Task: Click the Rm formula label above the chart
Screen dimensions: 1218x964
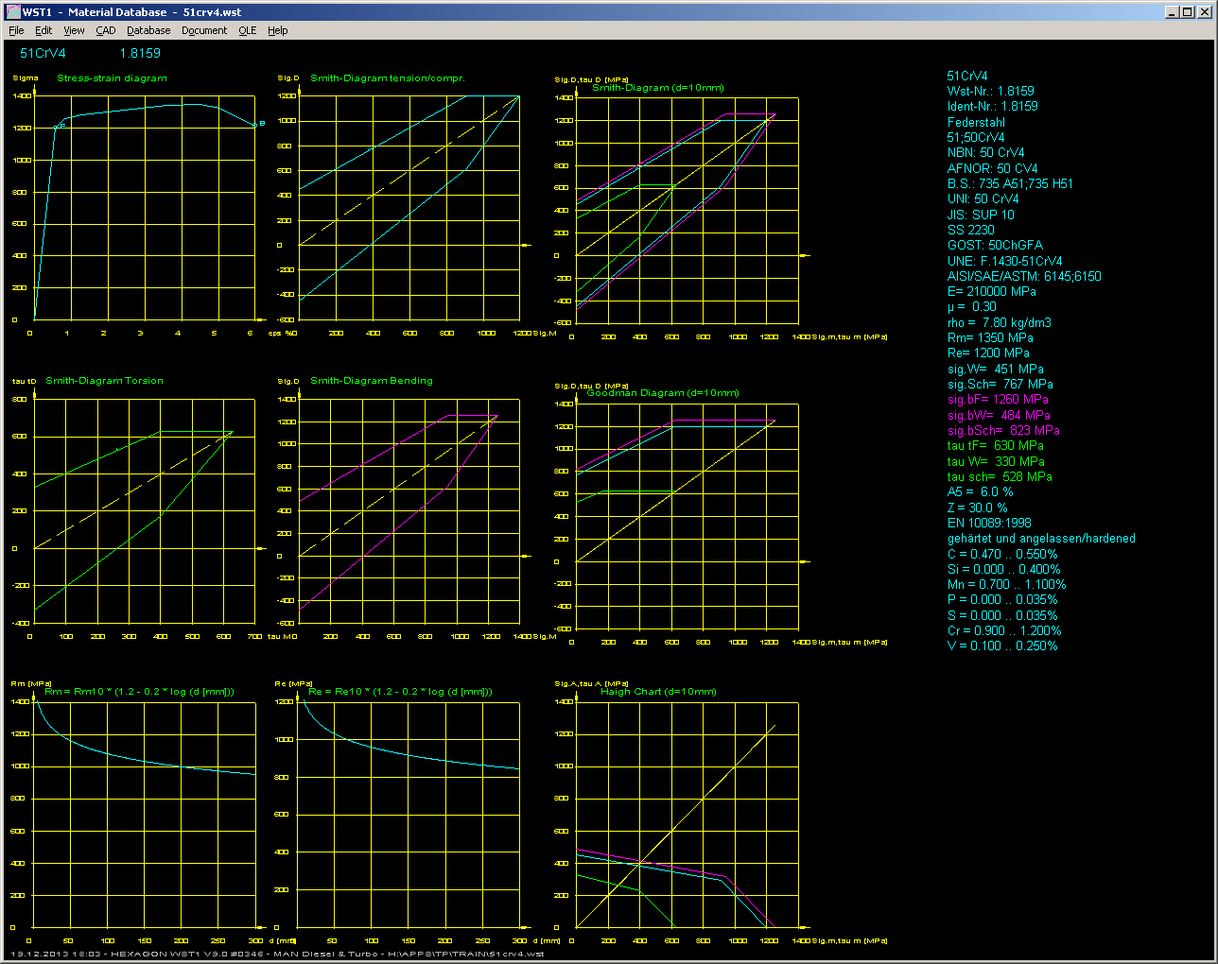Action: tap(139, 692)
